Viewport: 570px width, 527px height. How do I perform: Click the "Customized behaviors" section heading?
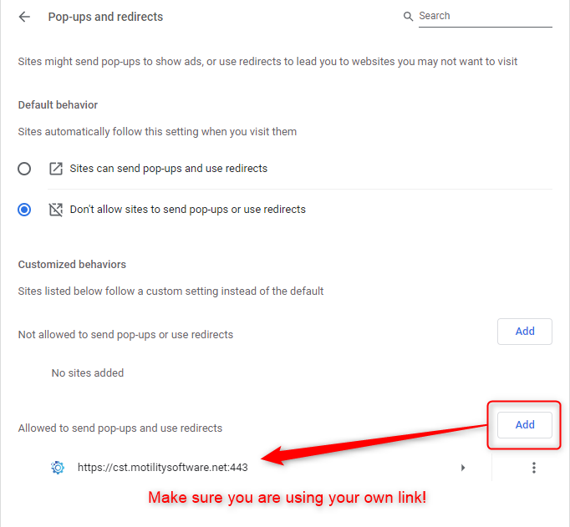[x=72, y=264]
